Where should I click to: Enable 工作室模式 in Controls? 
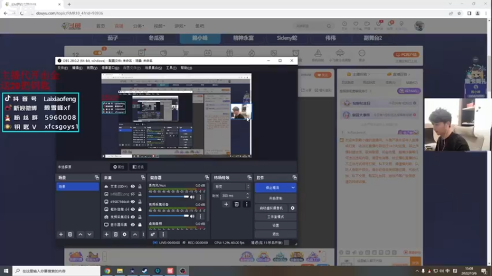tap(276, 217)
